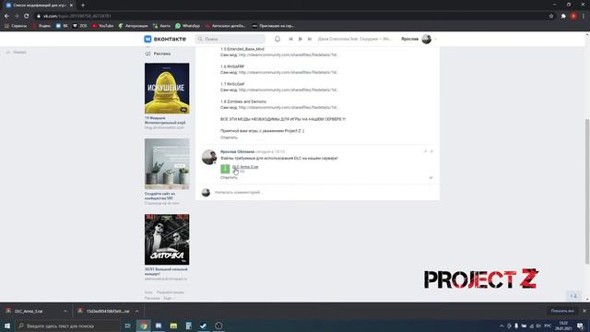Delete the comment with cross icon
This screenshot has height=332, width=590.
pyautogui.click(x=431, y=151)
